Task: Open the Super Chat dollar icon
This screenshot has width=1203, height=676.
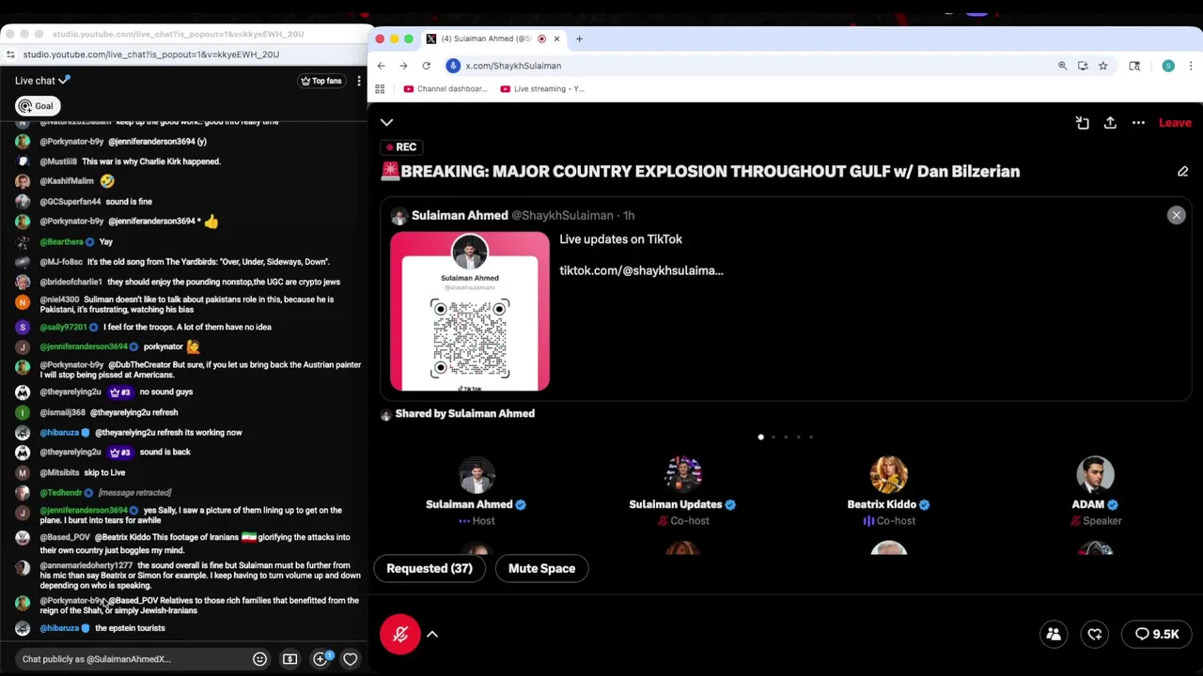Action: pos(289,659)
